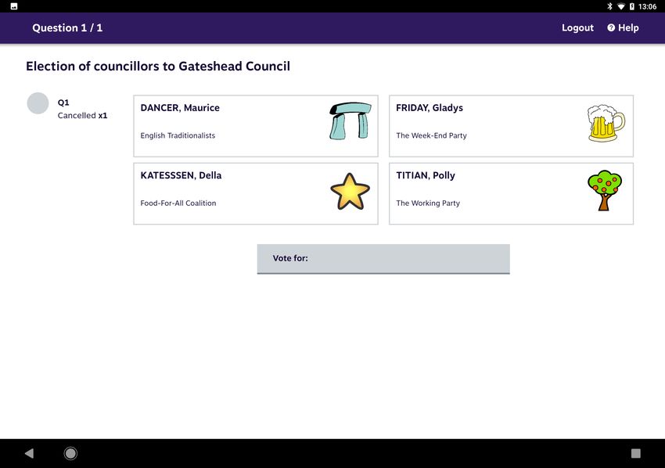
Task: Choose TITIAN, Polly as candidate
Action: pyautogui.click(x=511, y=193)
